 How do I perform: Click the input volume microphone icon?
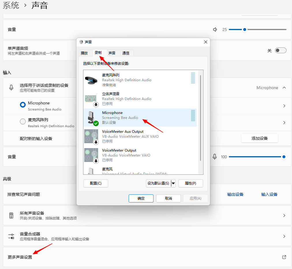tap(215, 157)
